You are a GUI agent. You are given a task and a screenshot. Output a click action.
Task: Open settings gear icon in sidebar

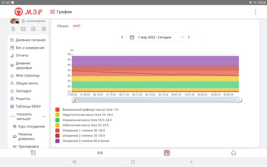[44, 29]
